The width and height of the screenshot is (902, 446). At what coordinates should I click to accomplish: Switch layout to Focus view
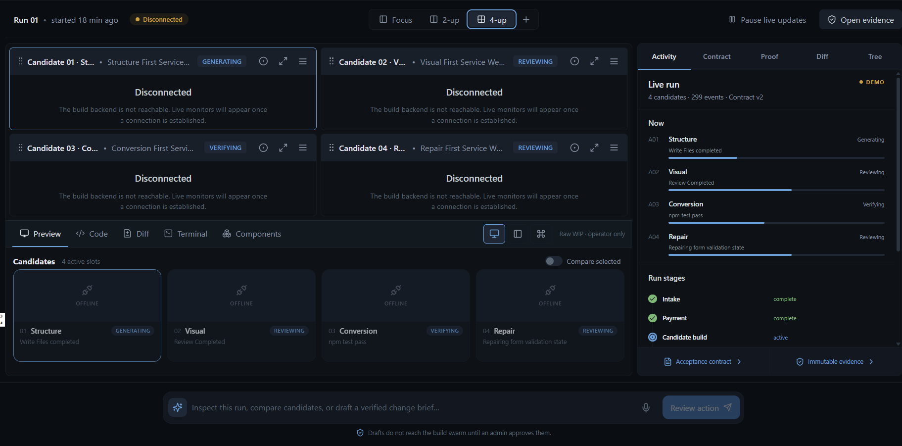[396, 19]
